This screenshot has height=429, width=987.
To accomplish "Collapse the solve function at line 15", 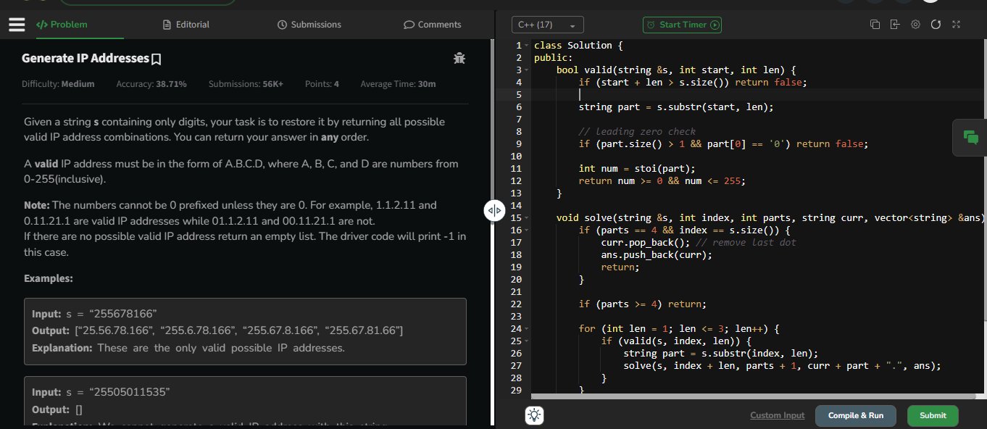I will [x=527, y=218].
